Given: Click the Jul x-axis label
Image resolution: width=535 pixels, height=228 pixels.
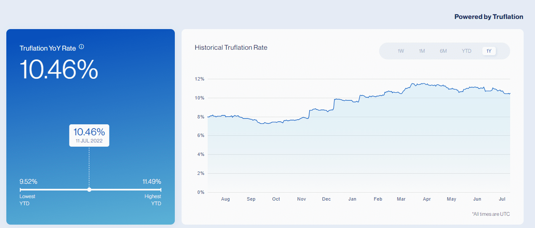Looking at the screenshot, I should coord(502,199).
